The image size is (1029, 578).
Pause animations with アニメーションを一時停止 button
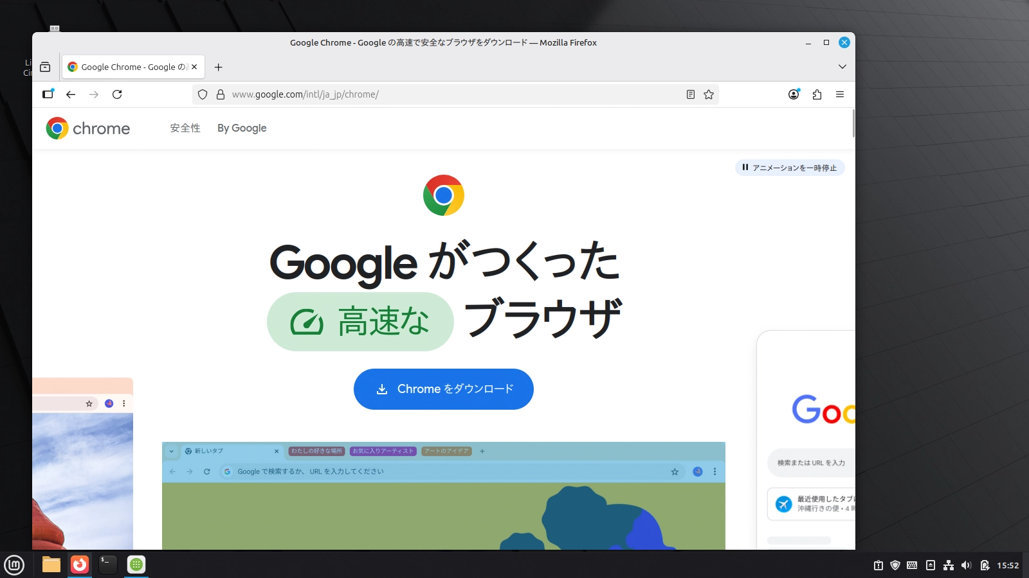(x=790, y=168)
